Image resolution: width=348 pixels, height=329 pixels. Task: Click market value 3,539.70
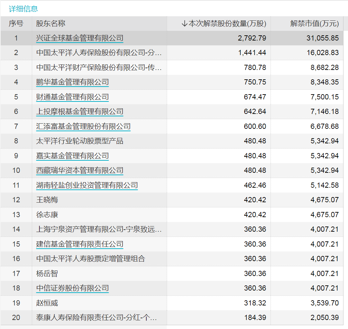(325, 303)
